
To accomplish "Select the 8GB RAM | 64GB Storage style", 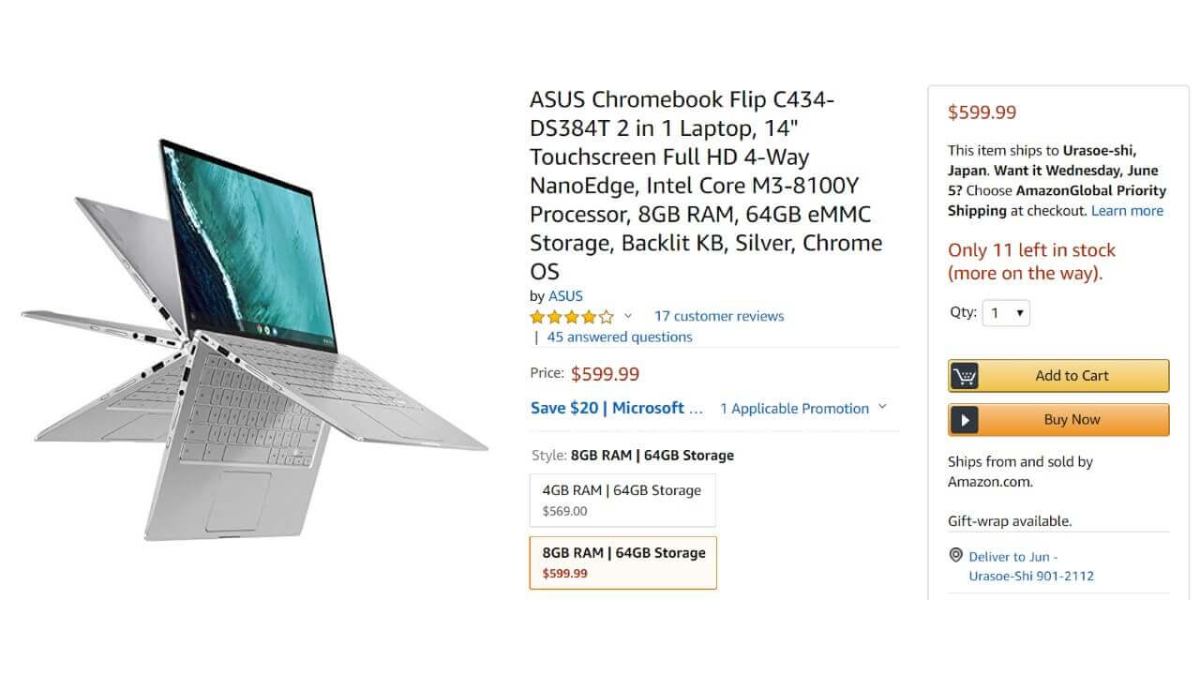I will coord(622,562).
